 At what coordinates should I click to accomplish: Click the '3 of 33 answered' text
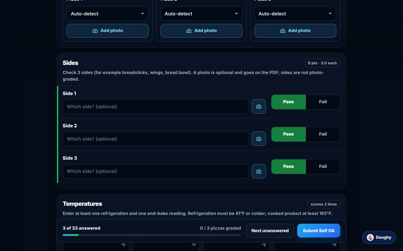point(81,228)
